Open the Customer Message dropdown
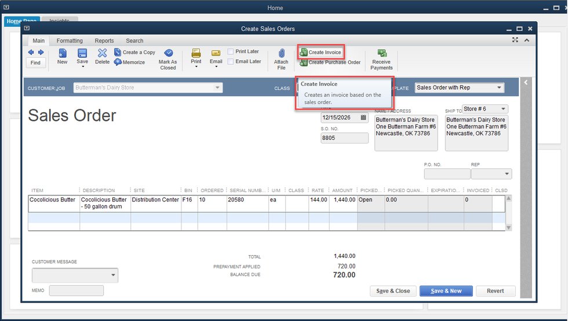 click(113, 275)
